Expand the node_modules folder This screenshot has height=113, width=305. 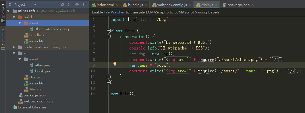coord(14,47)
